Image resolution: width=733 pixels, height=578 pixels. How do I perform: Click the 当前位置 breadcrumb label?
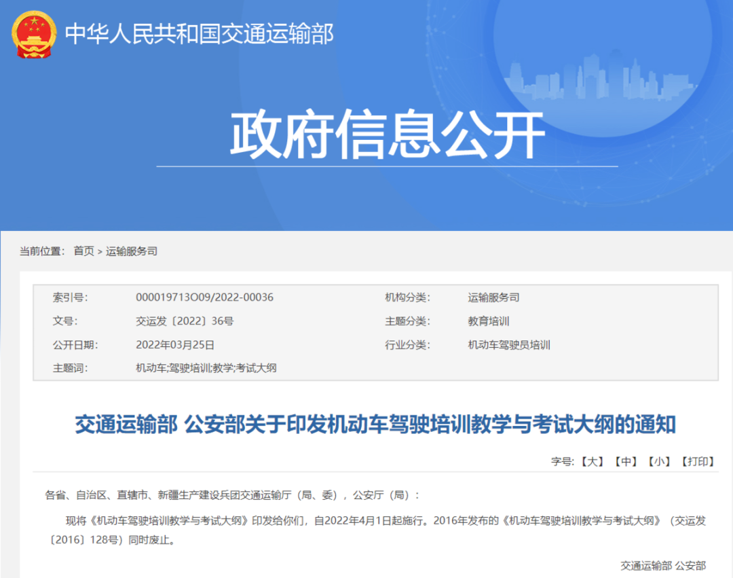pyautogui.click(x=42, y=251)
